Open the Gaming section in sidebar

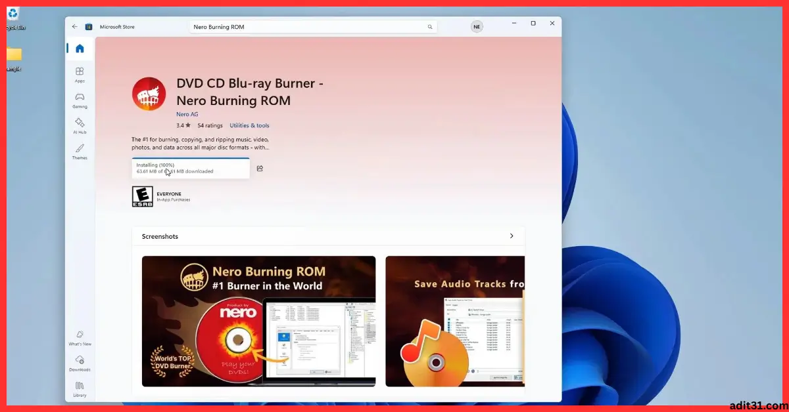point(80,100)
